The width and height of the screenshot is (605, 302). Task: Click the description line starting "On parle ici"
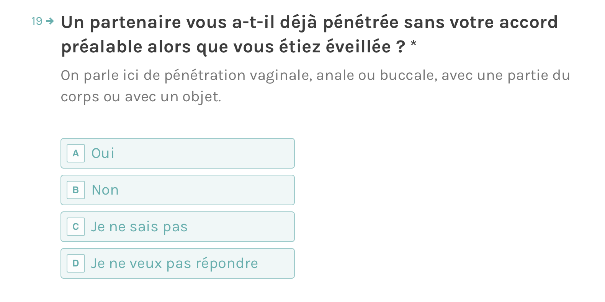315,75
